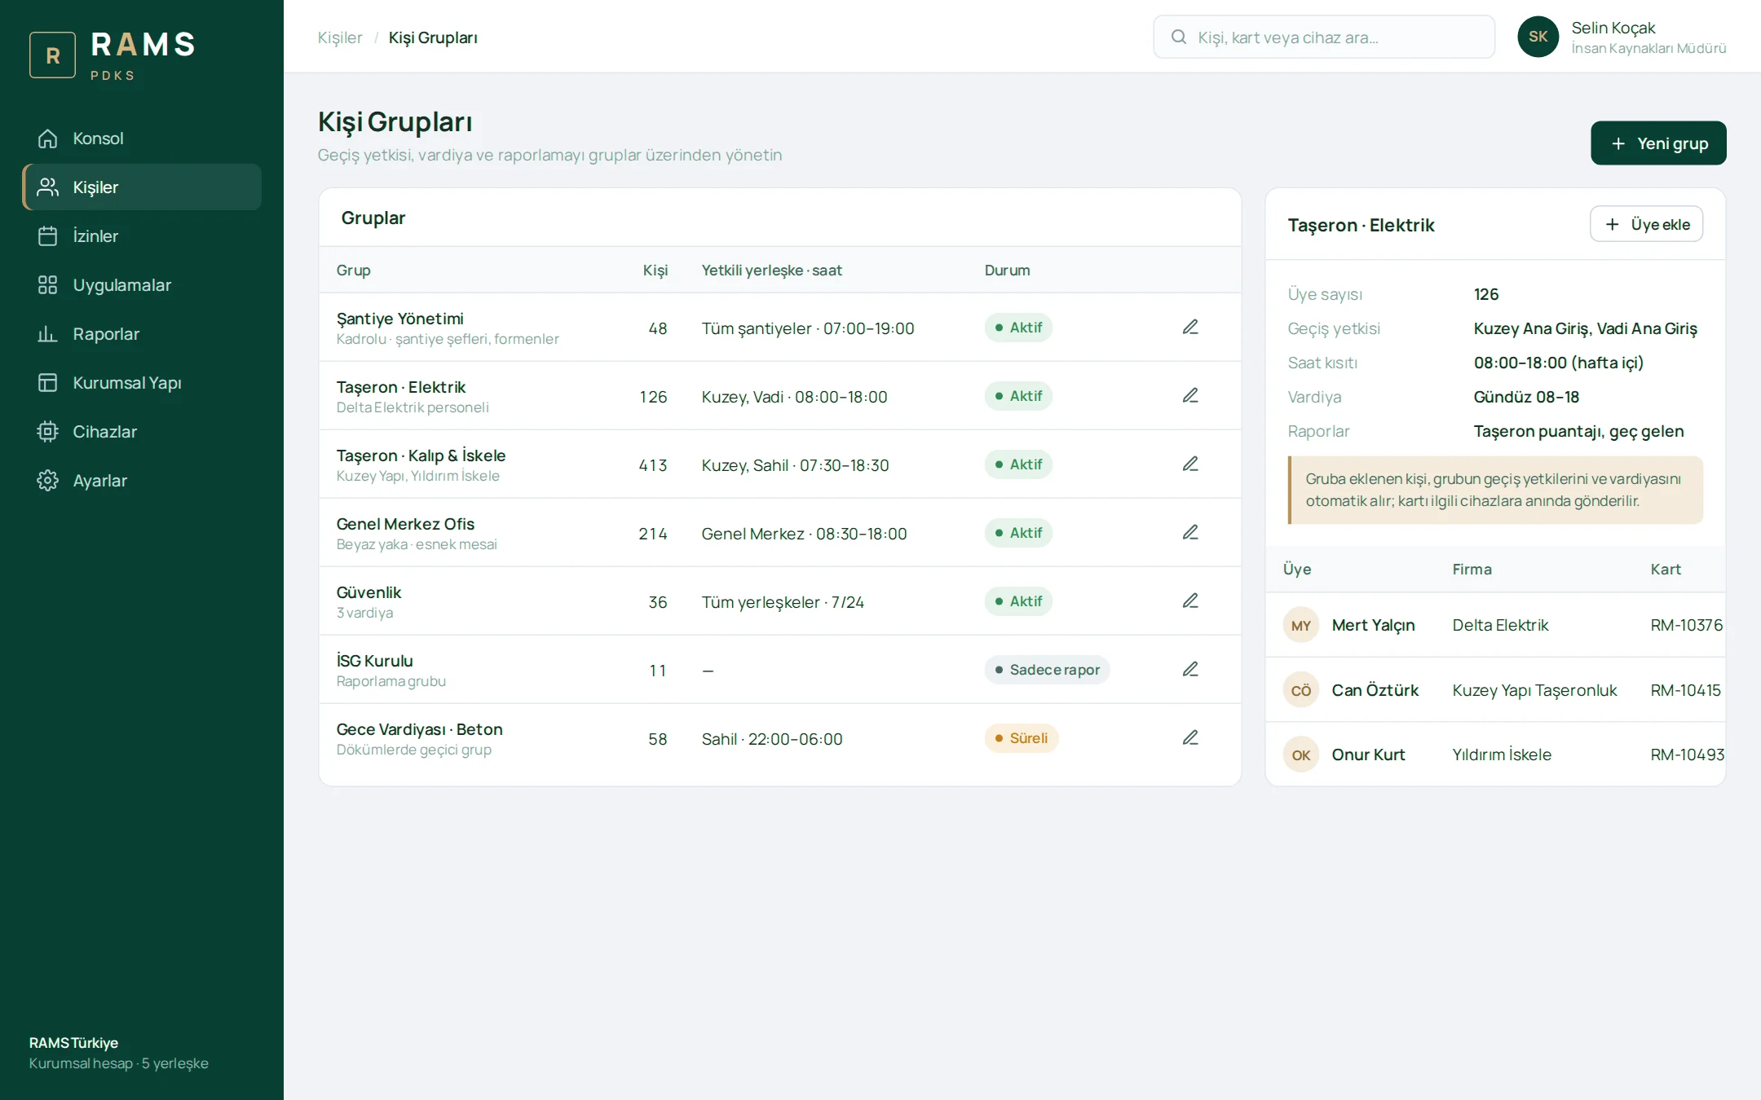This screenshot has width=1761, height=1100.
Task: Edit the Genel Merkez Ofis group pencil
Action: [x=1190, y=532]
